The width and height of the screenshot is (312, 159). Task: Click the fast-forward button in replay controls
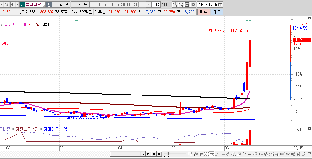159,154
